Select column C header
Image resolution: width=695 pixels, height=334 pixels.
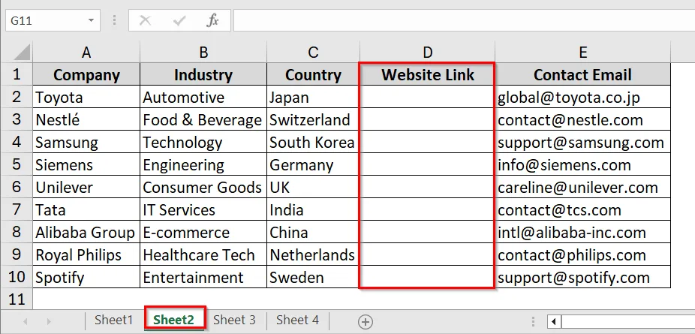(x=313, y=53)
